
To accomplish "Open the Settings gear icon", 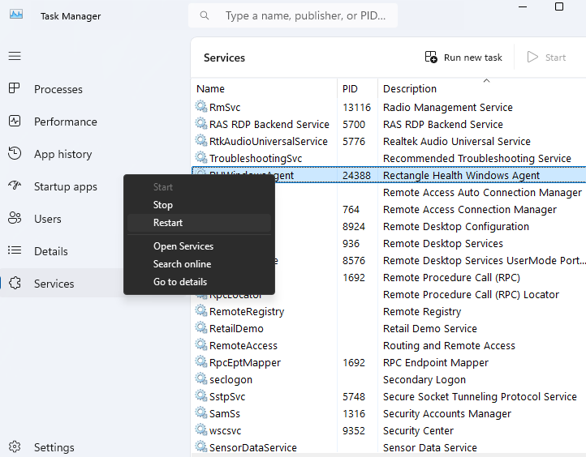I will pos(15,446).
